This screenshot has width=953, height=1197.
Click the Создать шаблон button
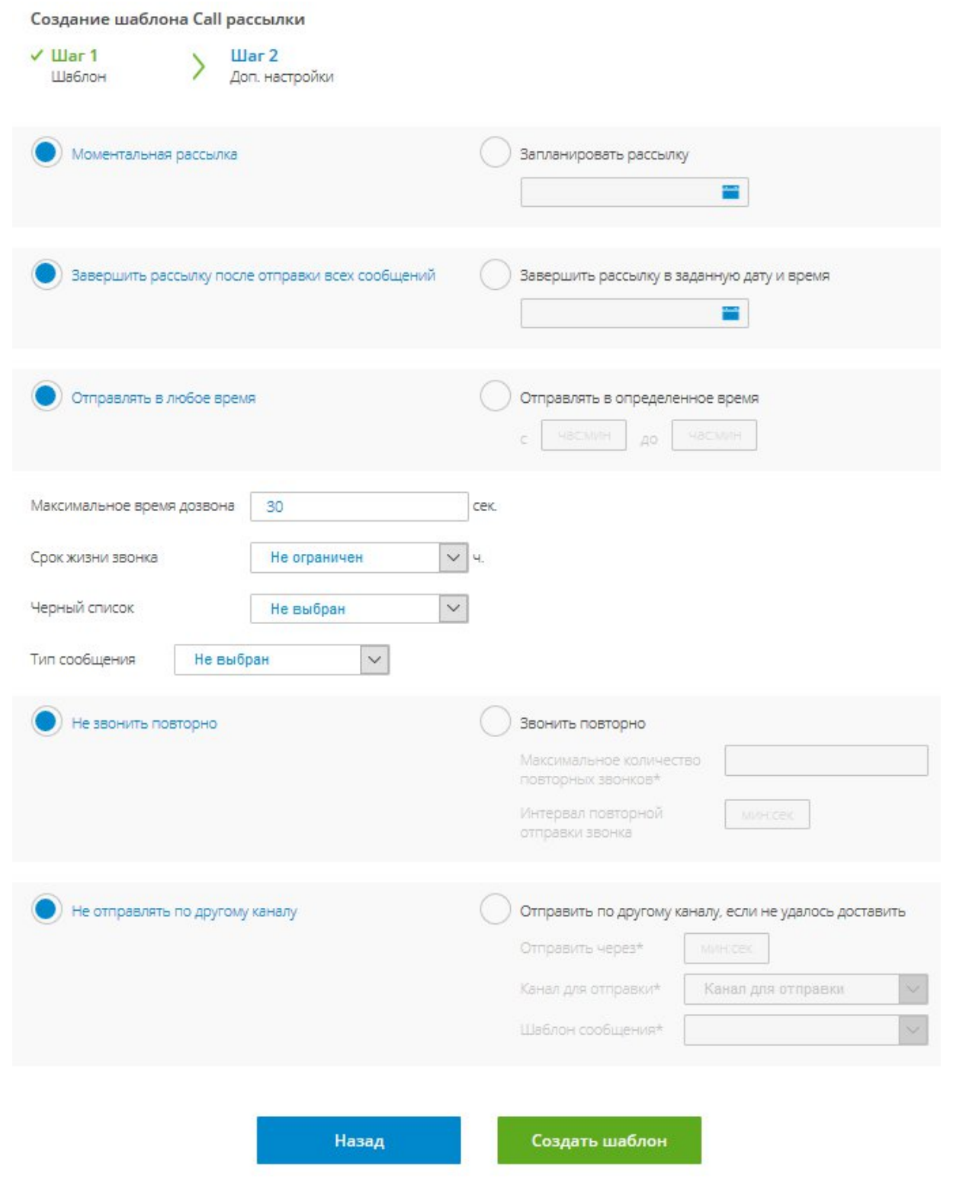[598, 1141]
